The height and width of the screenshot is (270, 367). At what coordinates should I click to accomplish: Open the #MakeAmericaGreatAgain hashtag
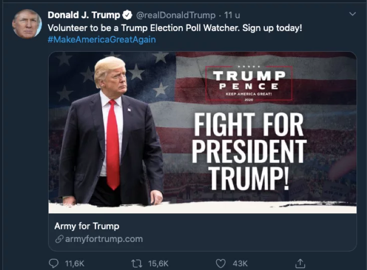pos(102,40)
